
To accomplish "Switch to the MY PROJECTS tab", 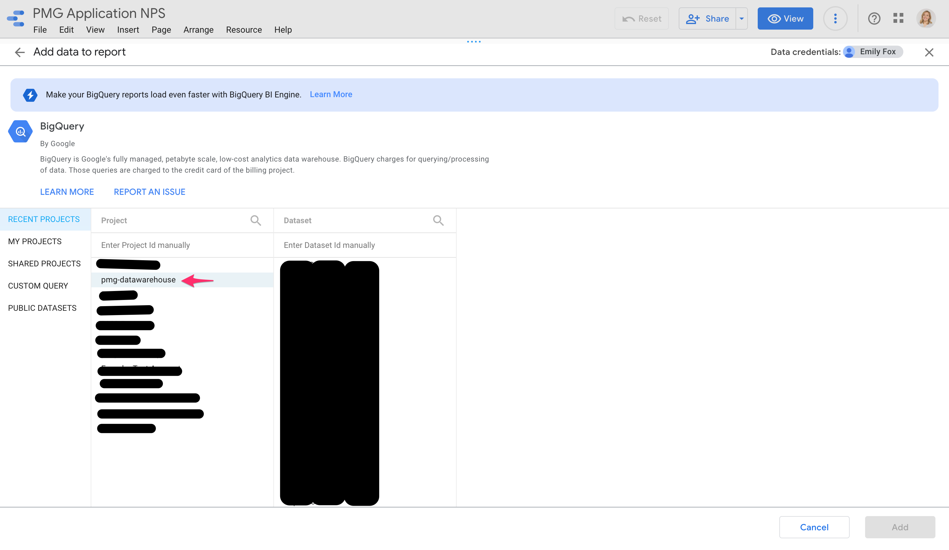I will pyautogui.click(x=35, y=241).
